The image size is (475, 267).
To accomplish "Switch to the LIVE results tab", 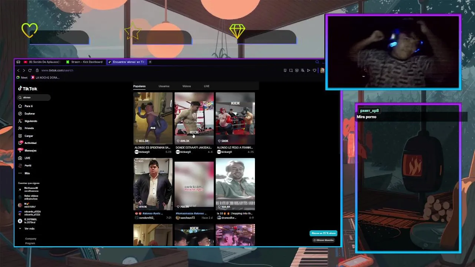I will (207, 86).
